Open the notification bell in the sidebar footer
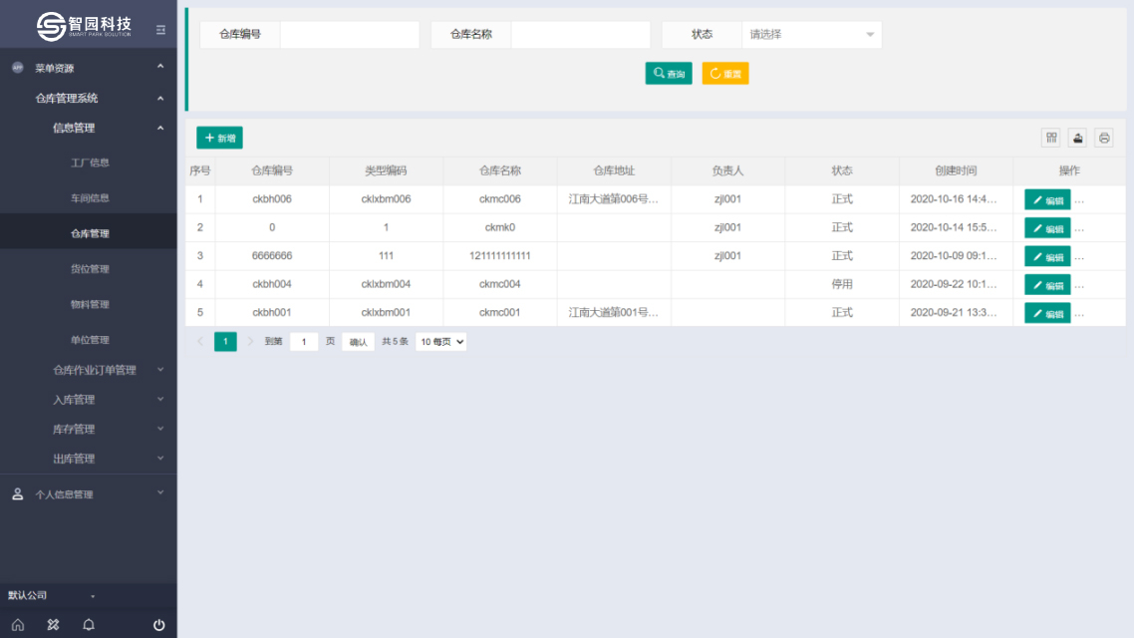 (89, 625)
